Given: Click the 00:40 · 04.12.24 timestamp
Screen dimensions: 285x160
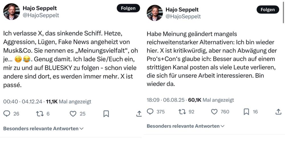Looking at the screenshot, I should tap(23, 101).
